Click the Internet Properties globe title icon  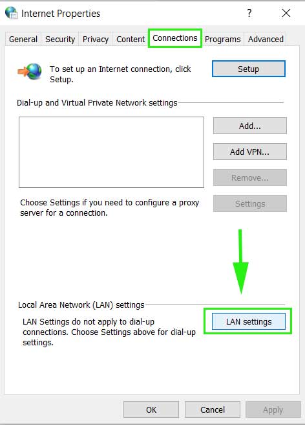12,13
